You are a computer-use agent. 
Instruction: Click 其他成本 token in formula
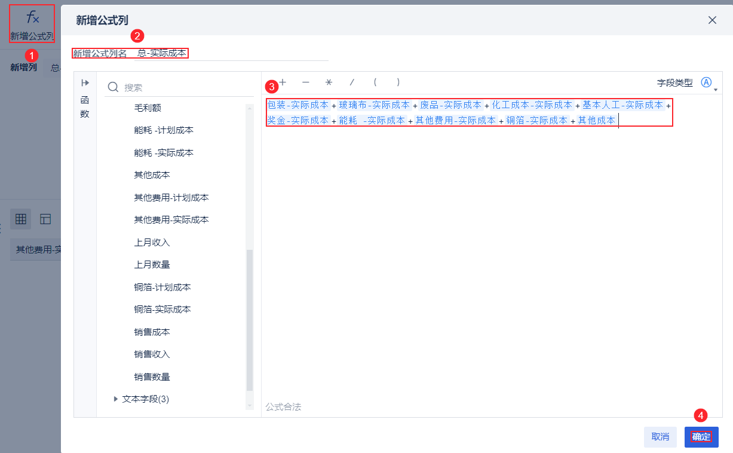click(596, 121)
